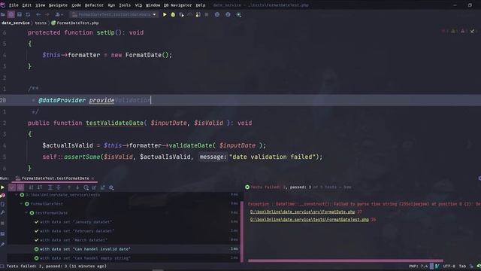Collapse the root tests path node
This screenshot has width=481, height=271.
tap(17, 195)
